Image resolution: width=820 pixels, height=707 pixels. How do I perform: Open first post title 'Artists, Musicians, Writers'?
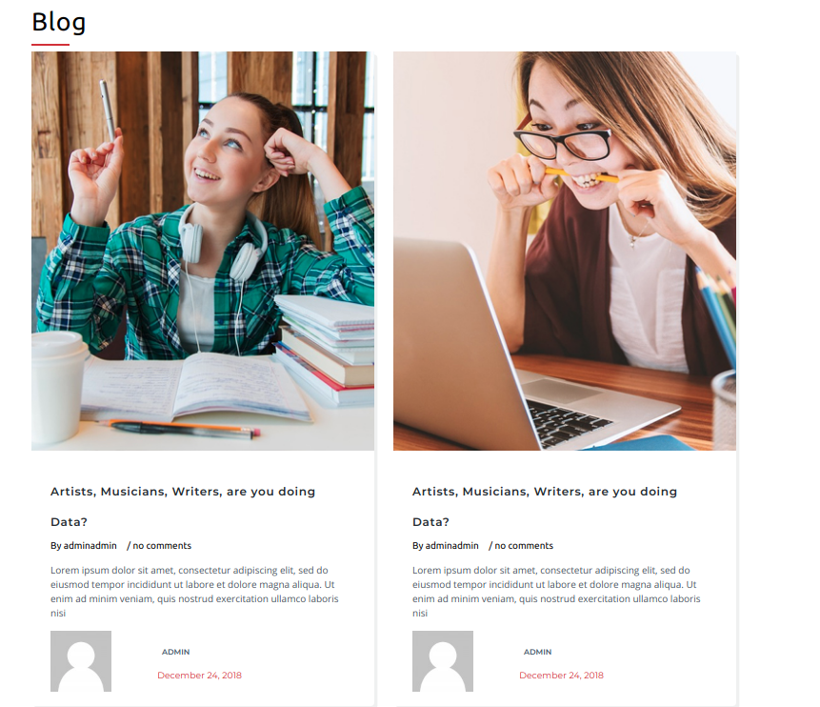point(183,507)
